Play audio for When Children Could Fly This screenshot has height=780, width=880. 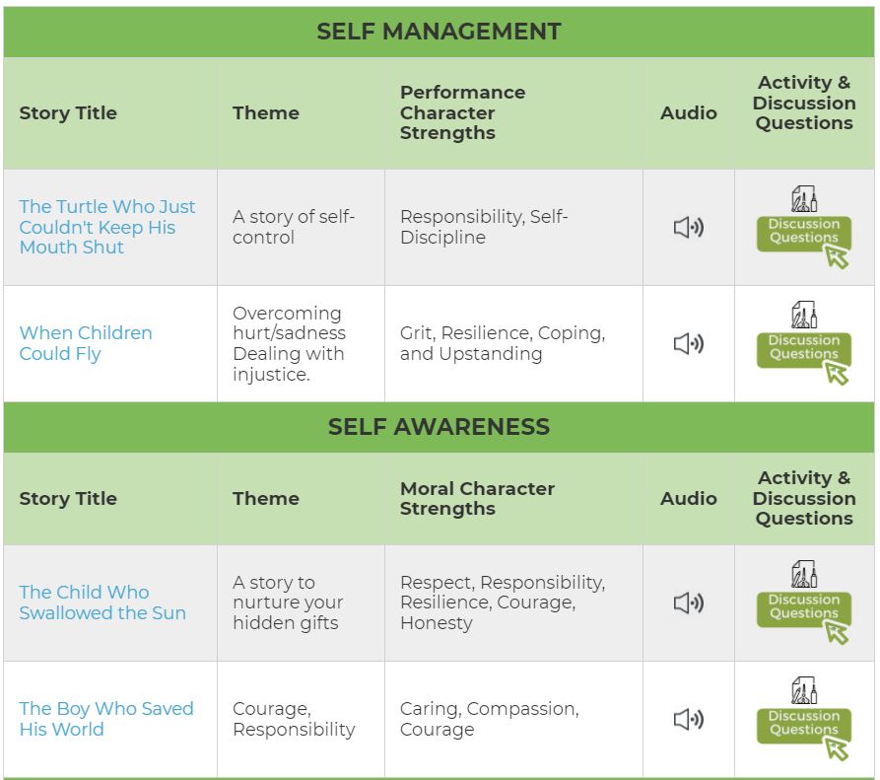coord(688,343)
